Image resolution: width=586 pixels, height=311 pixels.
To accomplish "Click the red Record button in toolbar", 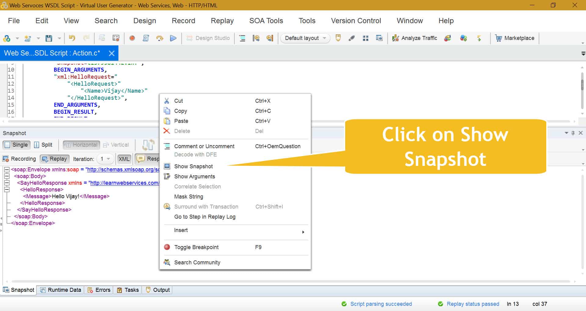I will [x=132, y=38].
